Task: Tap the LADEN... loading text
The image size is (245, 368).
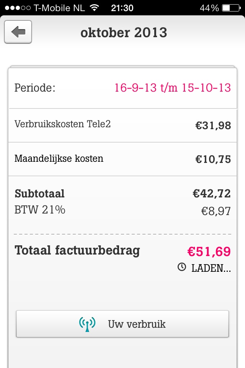Action: tap(211, 268)
